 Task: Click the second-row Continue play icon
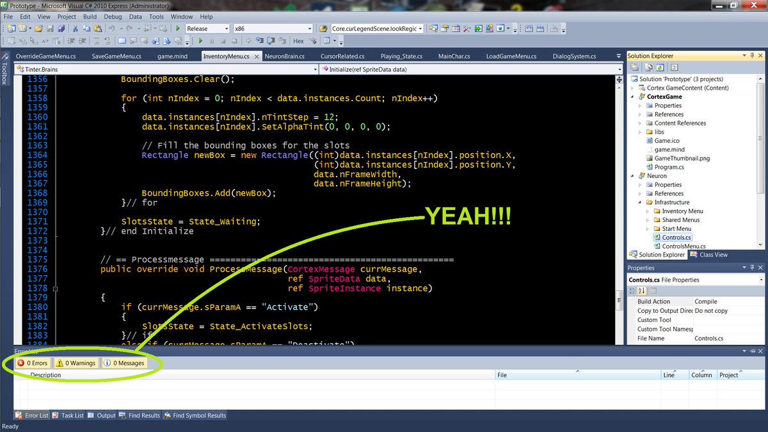click(200, 41)
